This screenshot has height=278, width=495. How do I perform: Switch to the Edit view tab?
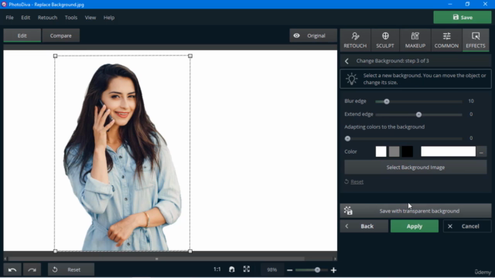tap(22, 36)
